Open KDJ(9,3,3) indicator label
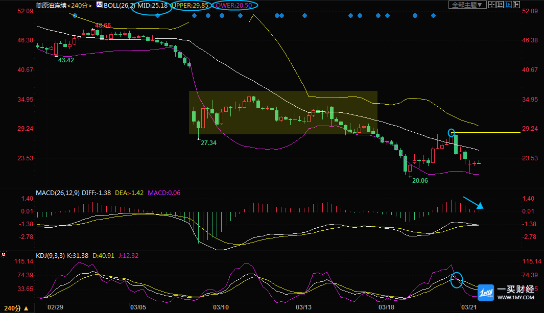 pyautogui.click(x=50, y=255)
